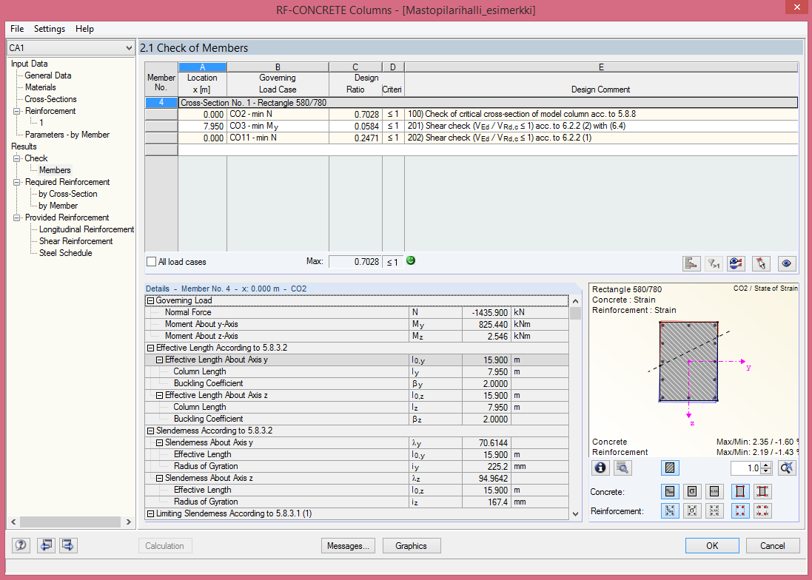Select General Data in tree

[48, 75]
